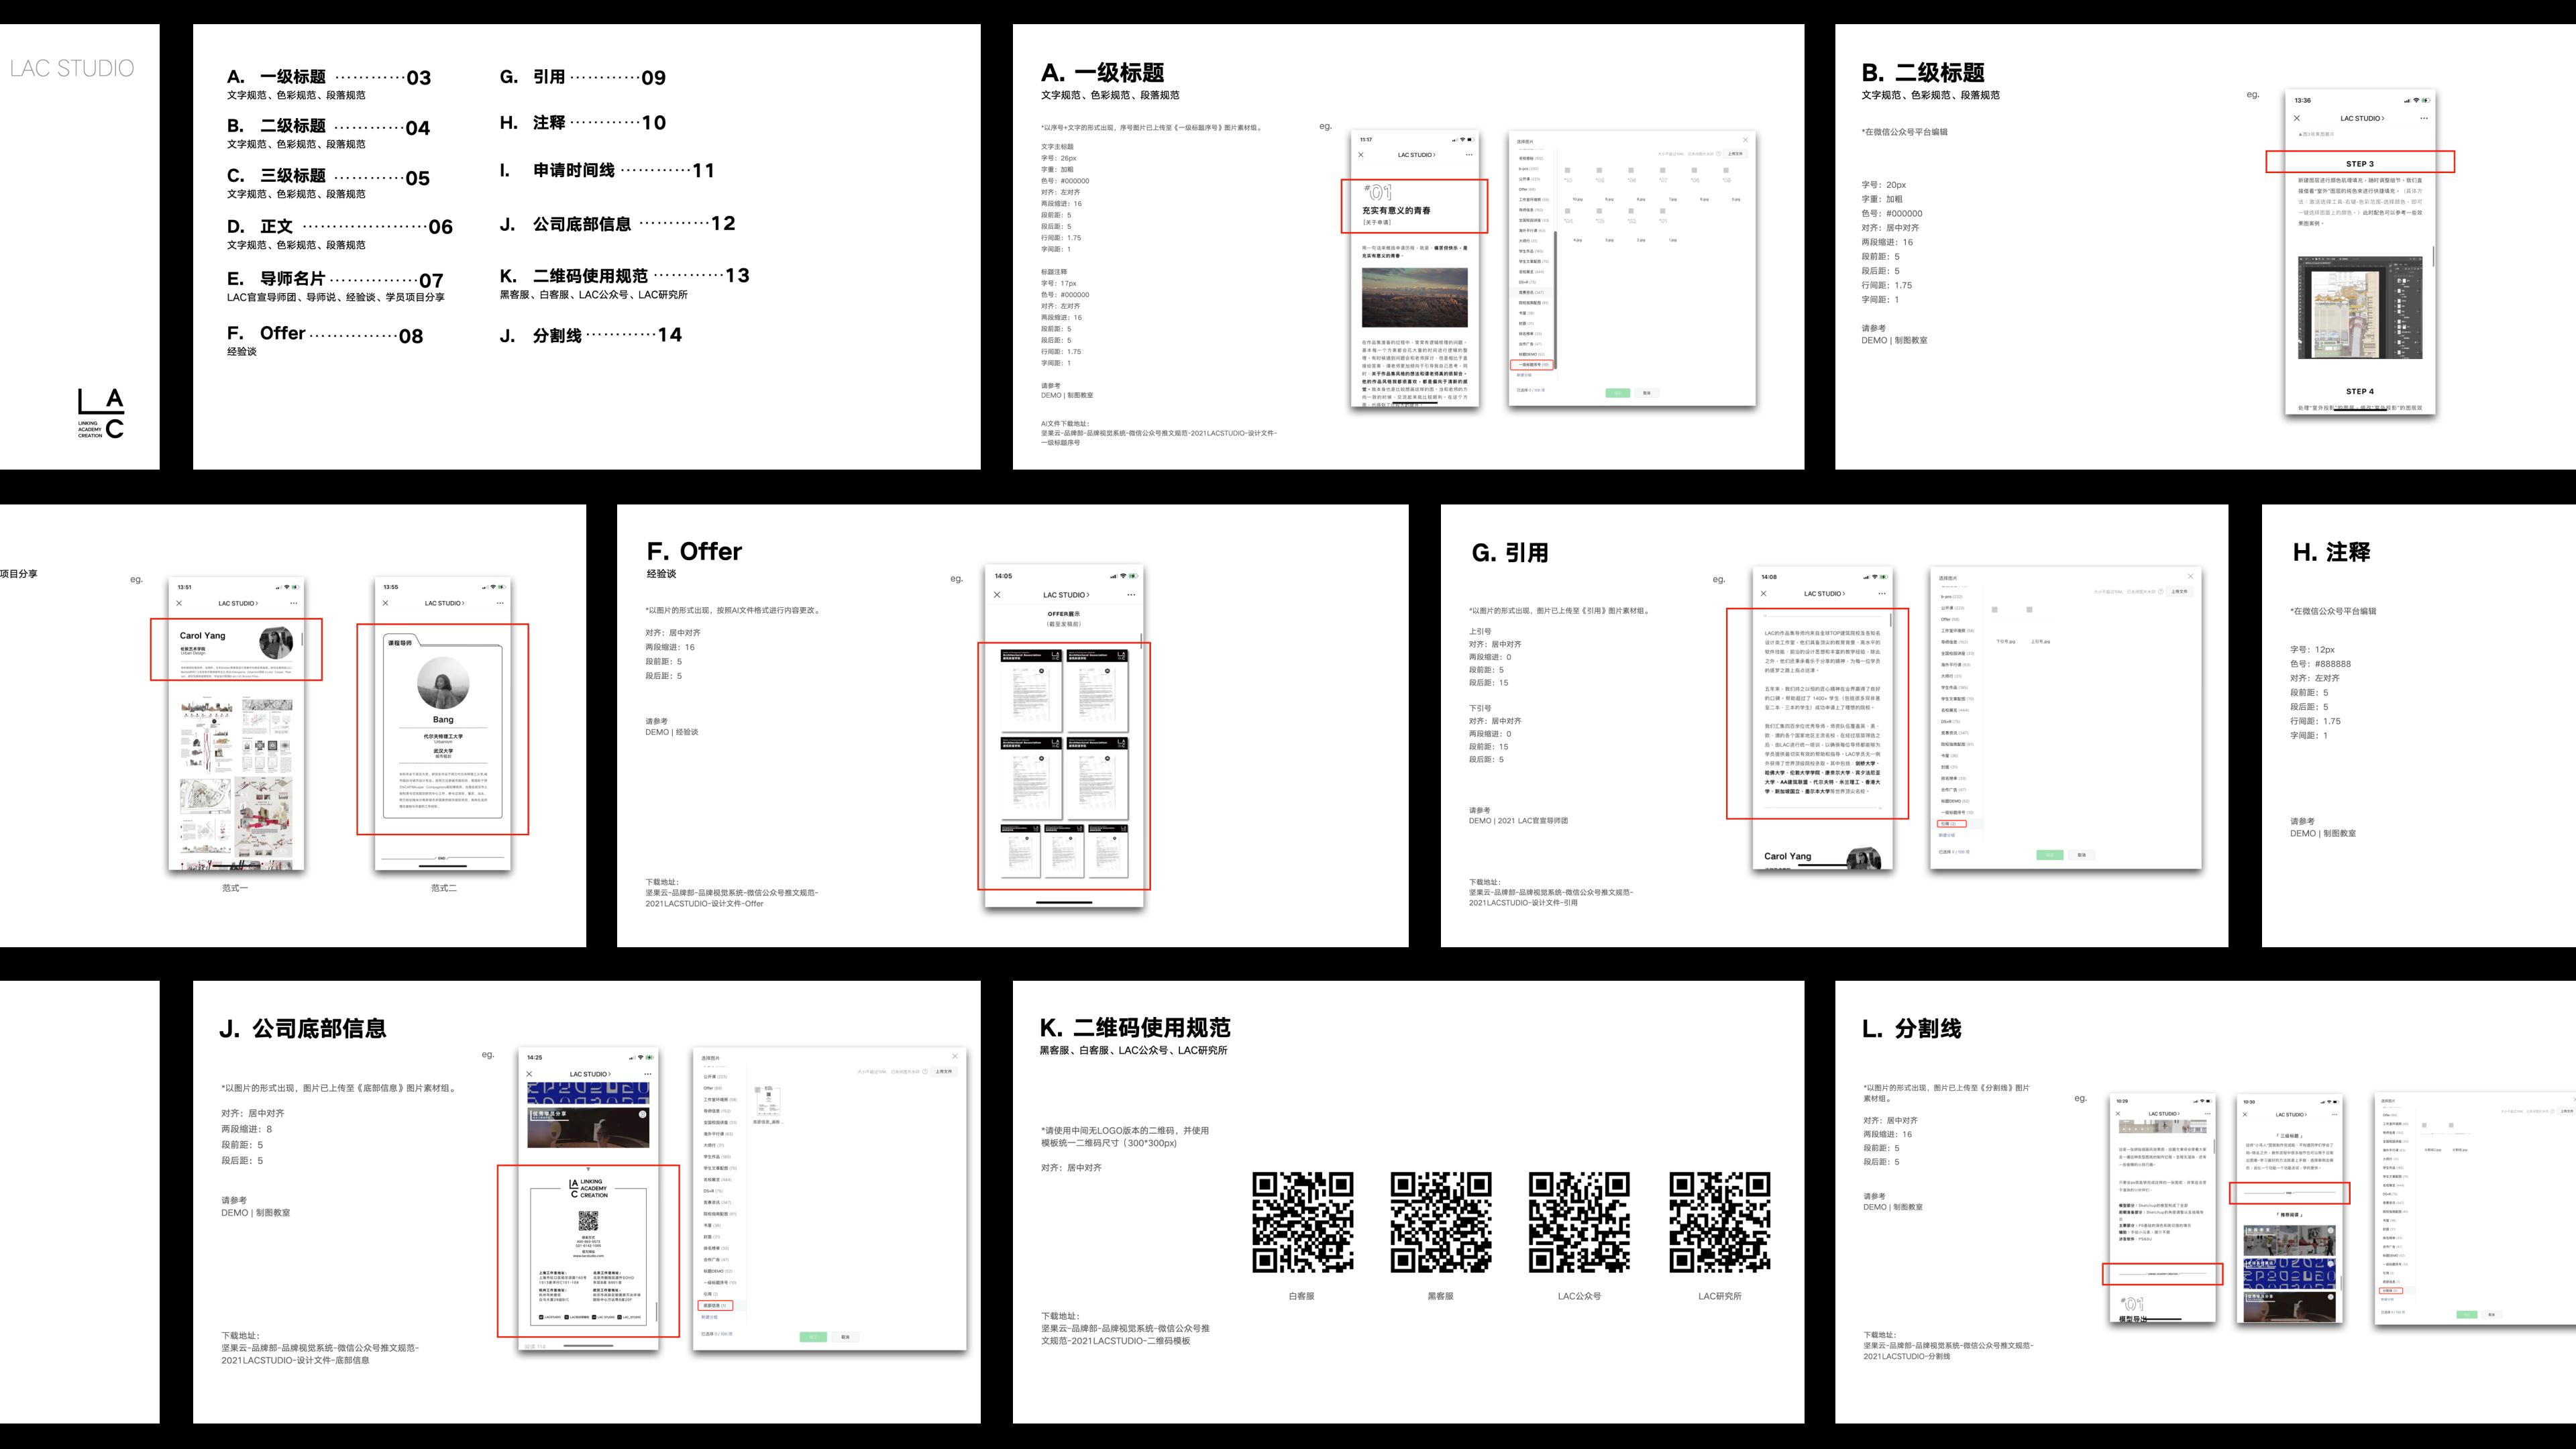Click the LAC研究所 QR code

[x=1719, y=1222]
